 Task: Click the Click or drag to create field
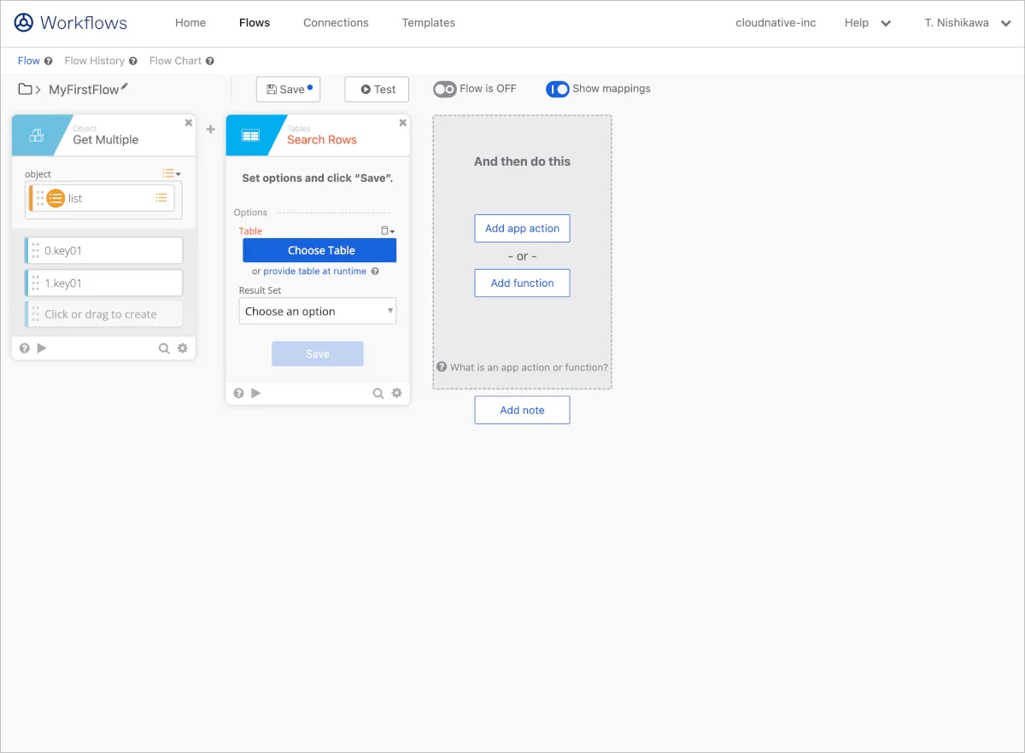click(x=104, y=314)
